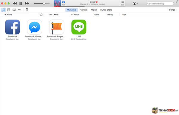Viewport: 179px width, 115px height.
Task: Sort by the Rating column
Action: pos(110,15)
